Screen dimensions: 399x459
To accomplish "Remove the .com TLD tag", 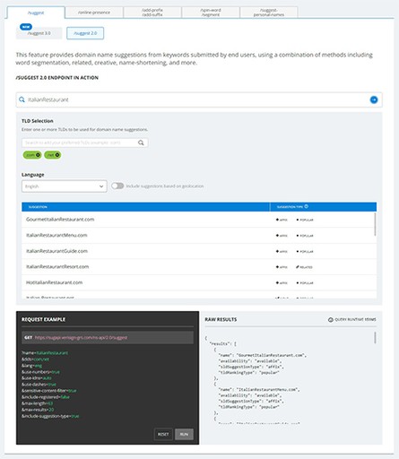I will tap(38, 155).
